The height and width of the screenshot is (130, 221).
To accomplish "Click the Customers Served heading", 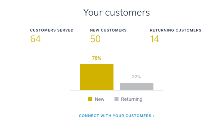I will (52, 30).
